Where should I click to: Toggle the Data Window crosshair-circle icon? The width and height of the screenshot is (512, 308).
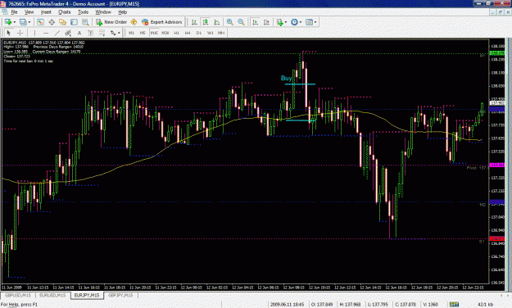click(x=52, y=22)
